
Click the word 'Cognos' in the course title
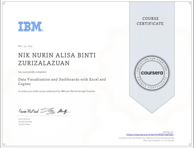[x=24, y=84]
